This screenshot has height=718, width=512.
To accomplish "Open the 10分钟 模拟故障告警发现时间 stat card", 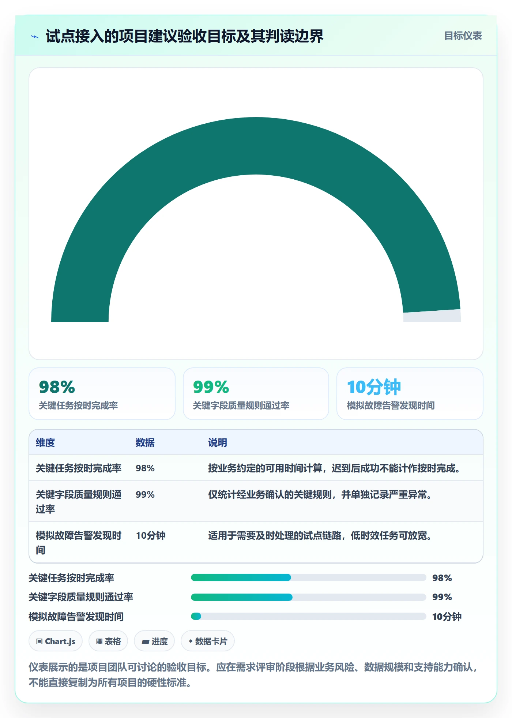I will coord(410,394).
